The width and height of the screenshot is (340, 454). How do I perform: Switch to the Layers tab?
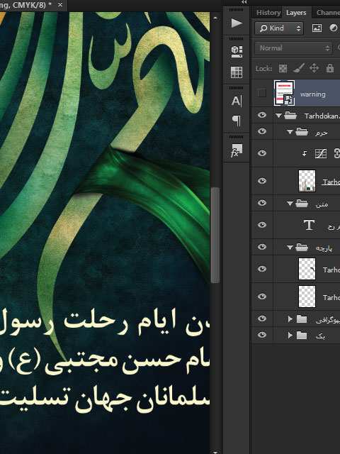click(296, 13)
